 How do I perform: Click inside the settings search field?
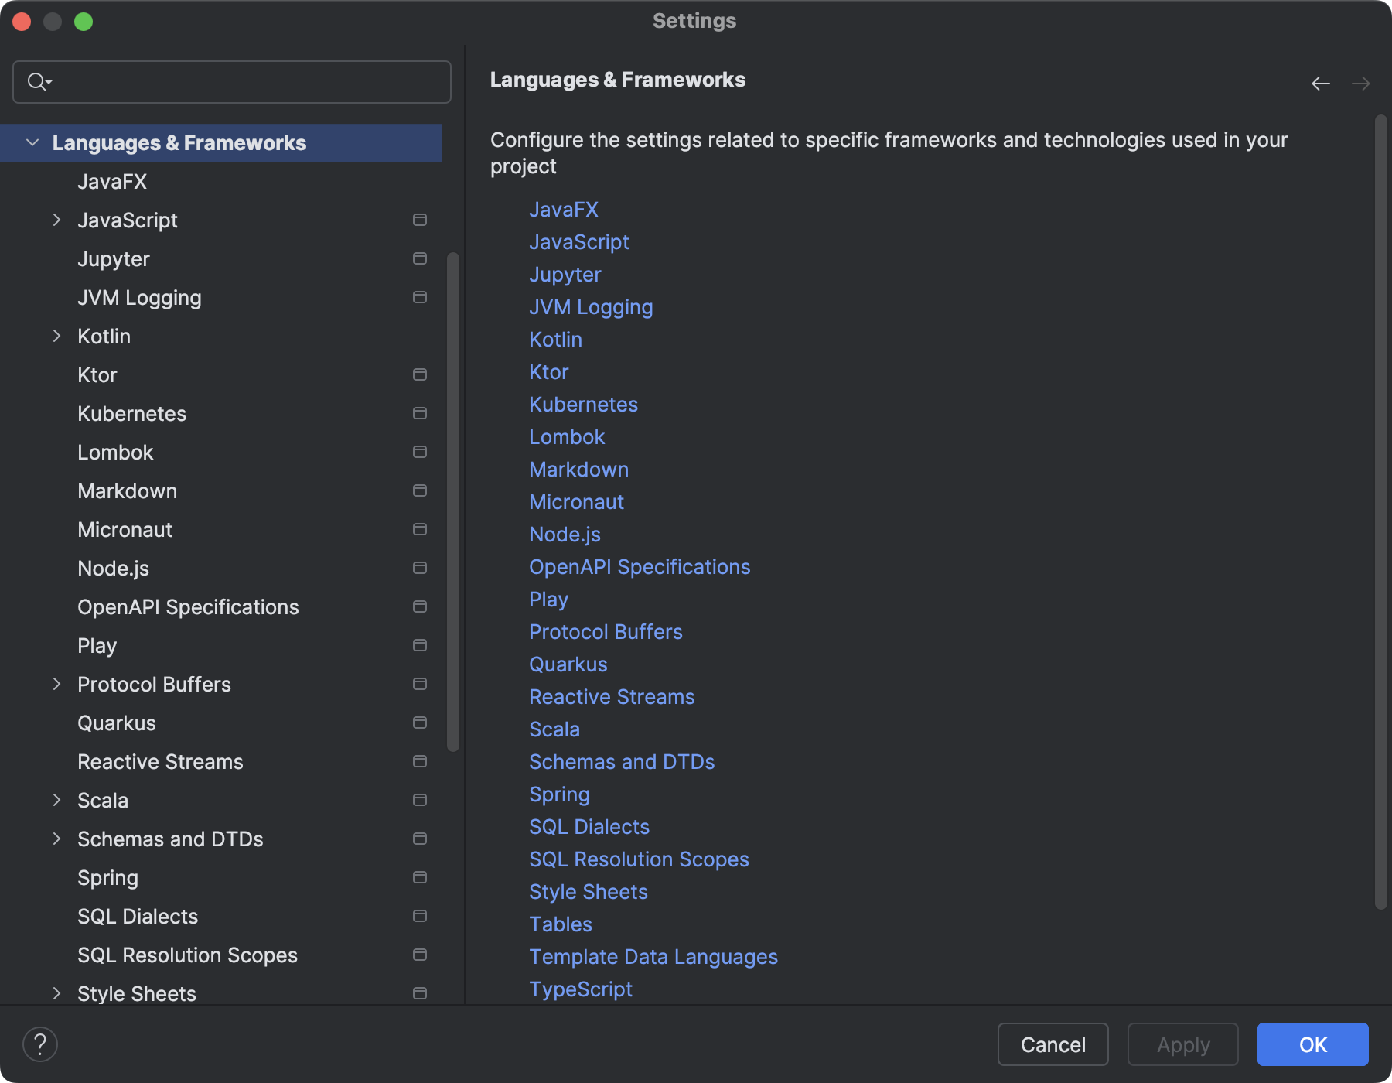coord(232,81)
